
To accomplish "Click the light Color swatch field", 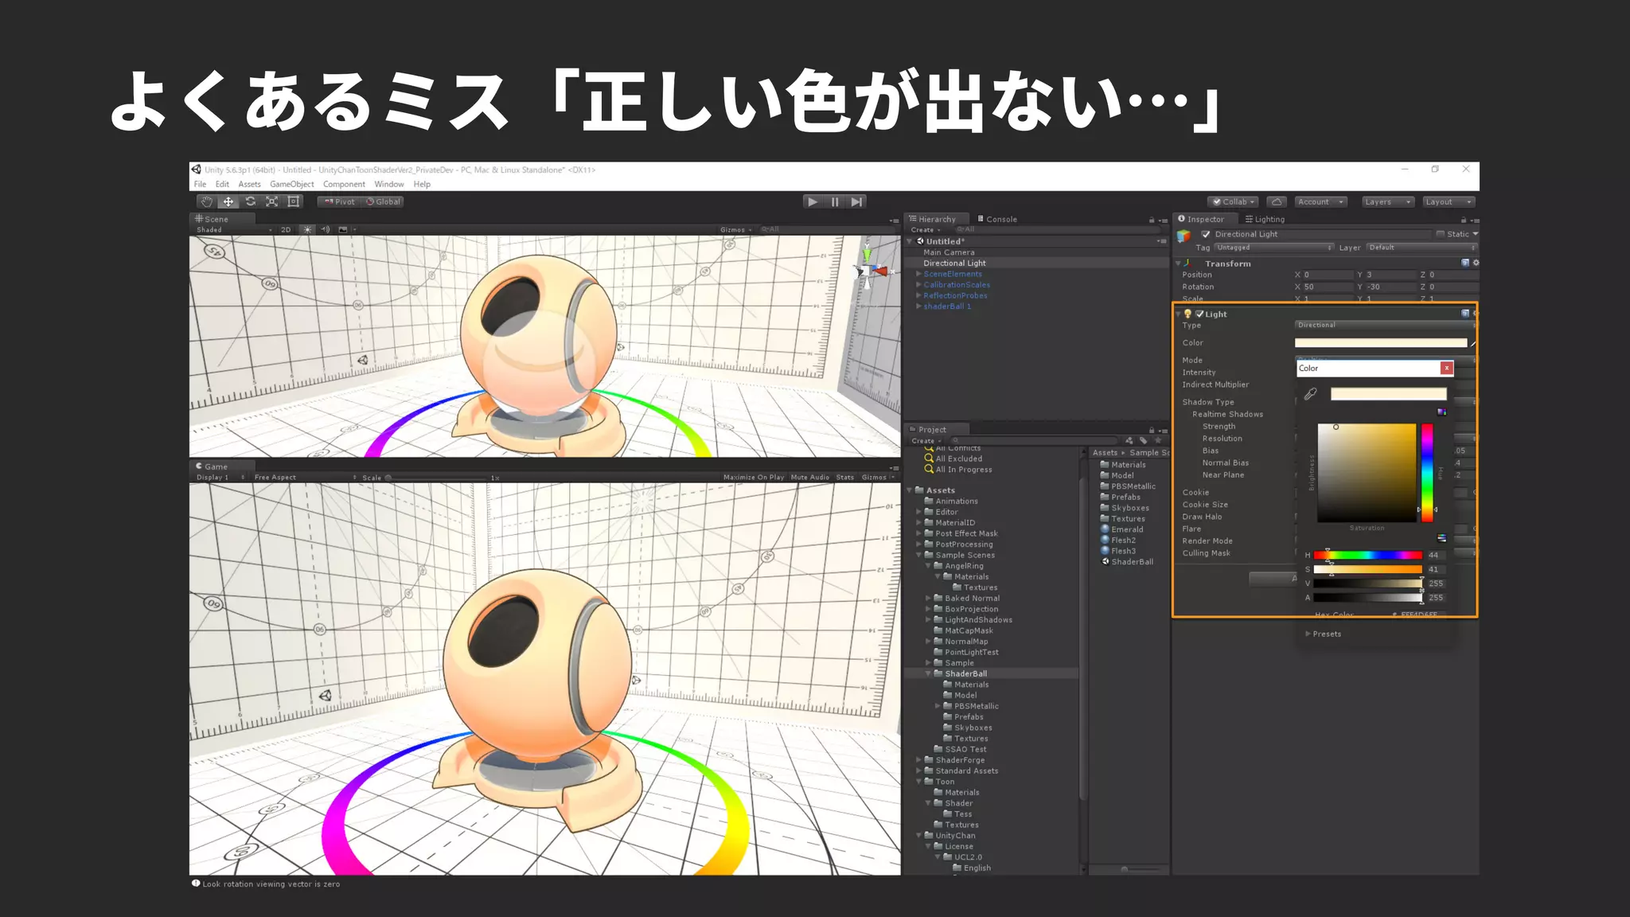I will [x=1380, y=343].
